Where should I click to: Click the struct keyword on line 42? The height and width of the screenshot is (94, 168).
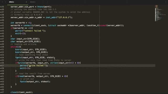pos(52,26)
